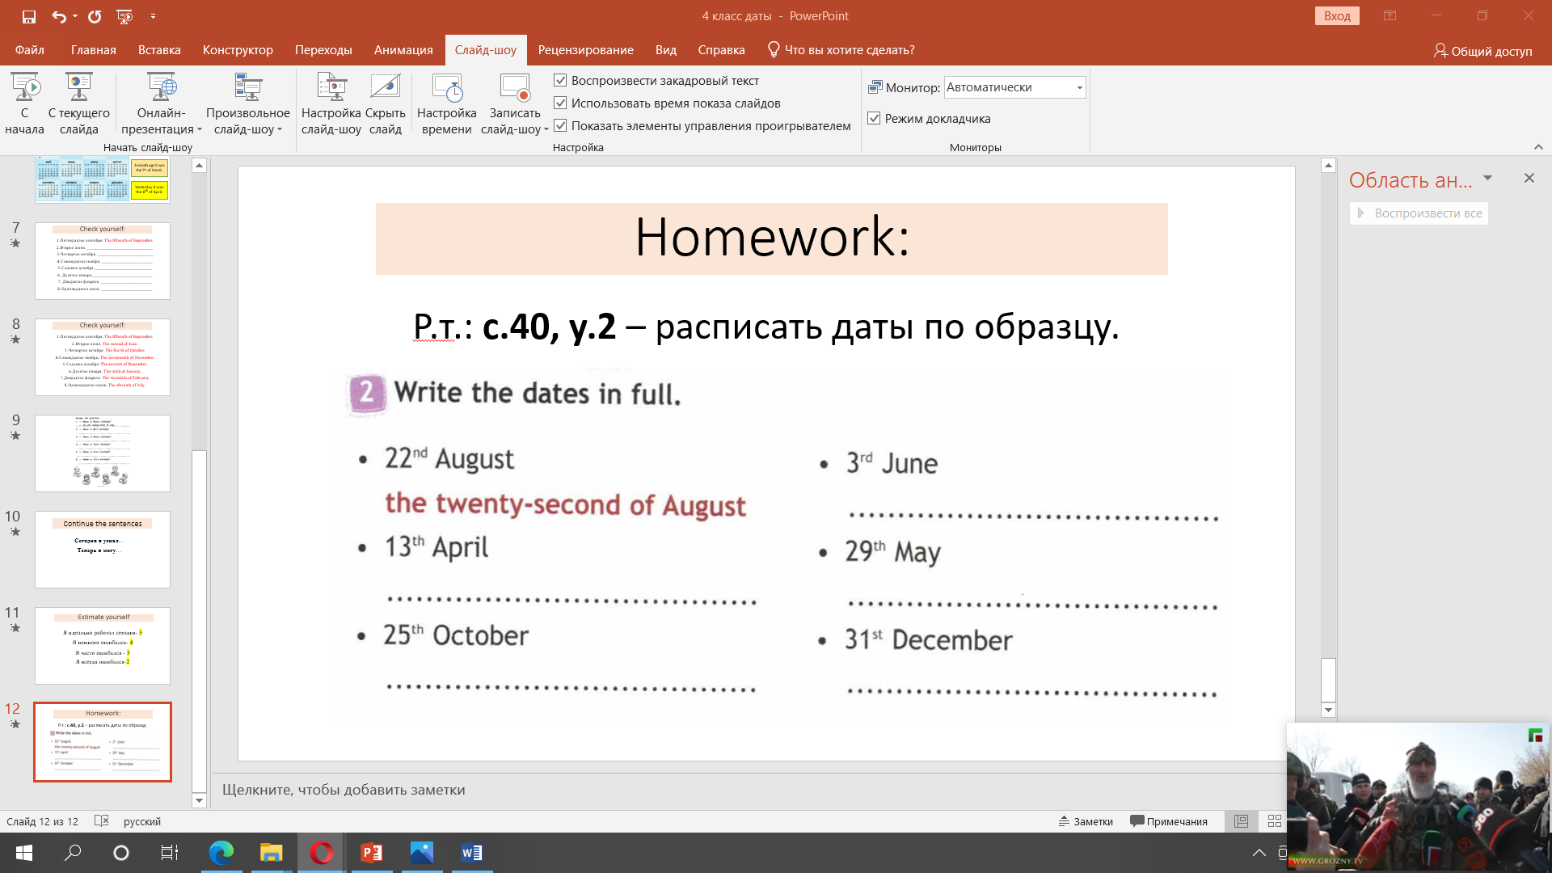Click the Sign In button

[x=1337, y=16]
